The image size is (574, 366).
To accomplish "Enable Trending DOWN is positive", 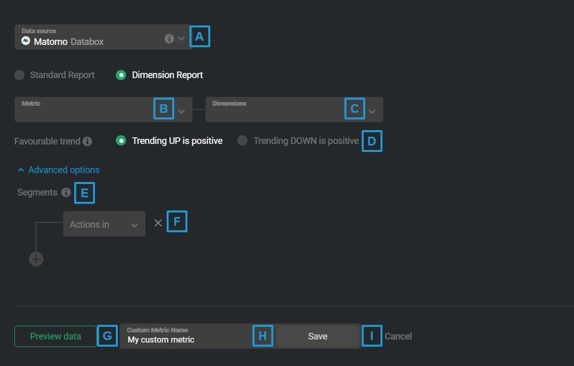I will click(x=242, y=141).
